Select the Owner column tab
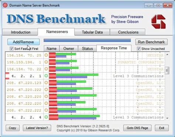175x137 pixels. [69, 48]
